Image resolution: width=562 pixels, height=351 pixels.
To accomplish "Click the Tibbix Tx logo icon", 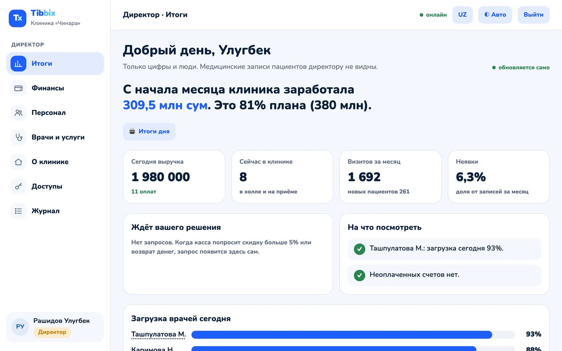I will point(18,18).
